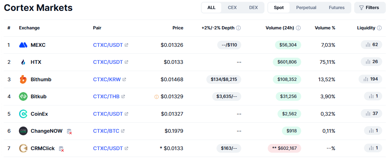Click the database error icon beside CRMClick
The height and width of the screenshot is (161, 388).
click(x=61, y=149)
